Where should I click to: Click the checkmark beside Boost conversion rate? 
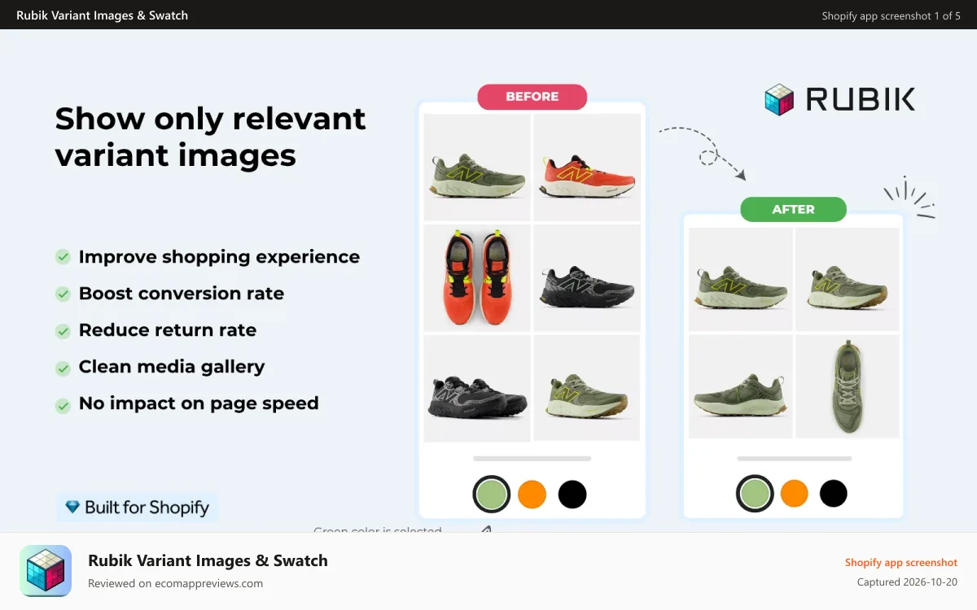tap(63, 294)
